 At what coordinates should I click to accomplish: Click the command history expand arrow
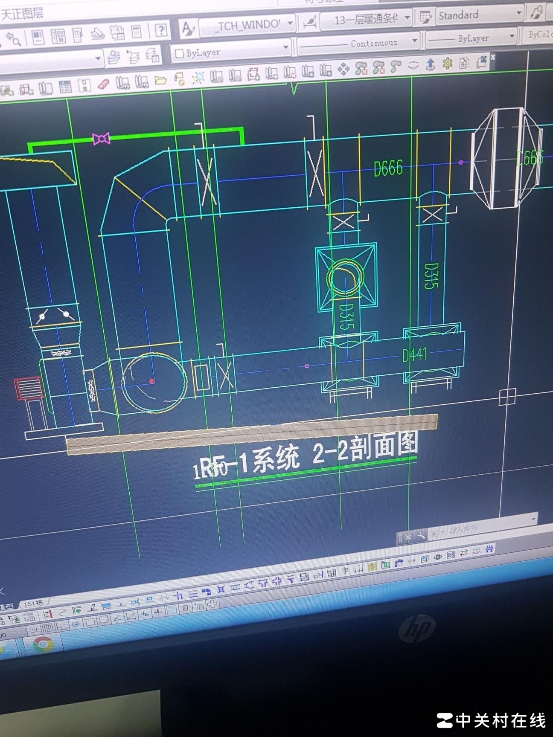(533, 519)
